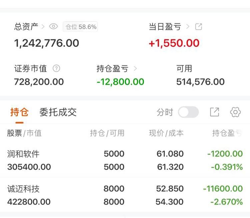Sort by 持仓/可用 column header

107,133
